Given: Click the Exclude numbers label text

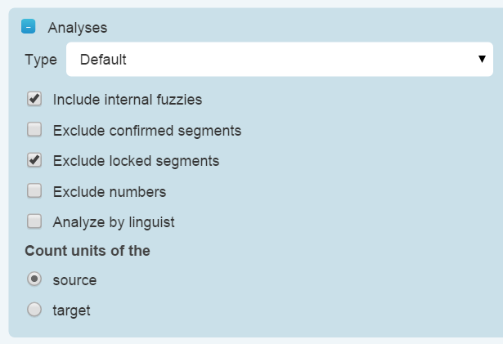Looking at the screenshot, I should [x=109, y=192].
